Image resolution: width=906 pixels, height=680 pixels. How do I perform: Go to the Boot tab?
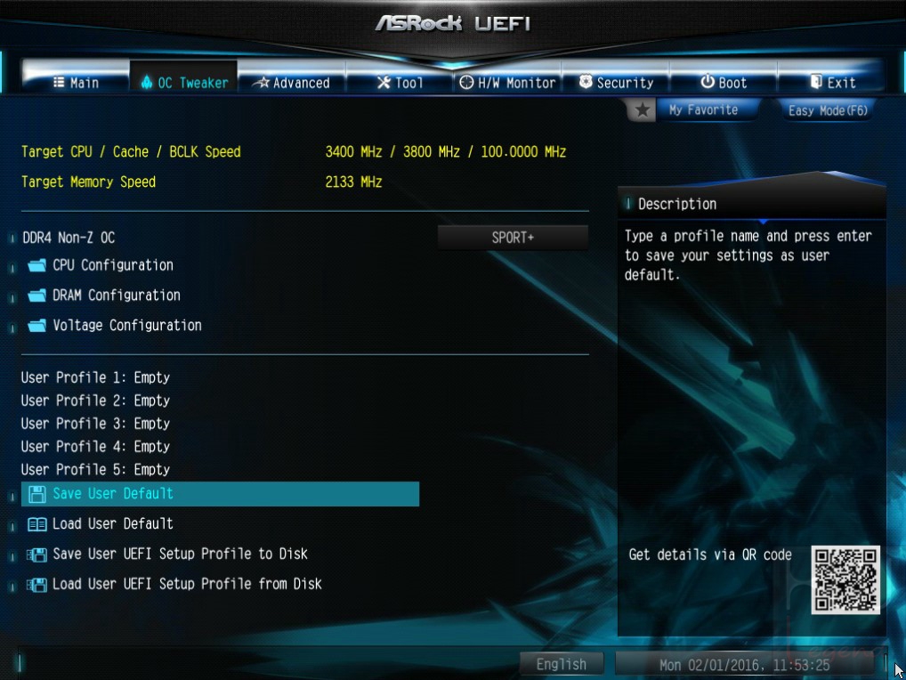pyautogui.click(x=724, y=82)
